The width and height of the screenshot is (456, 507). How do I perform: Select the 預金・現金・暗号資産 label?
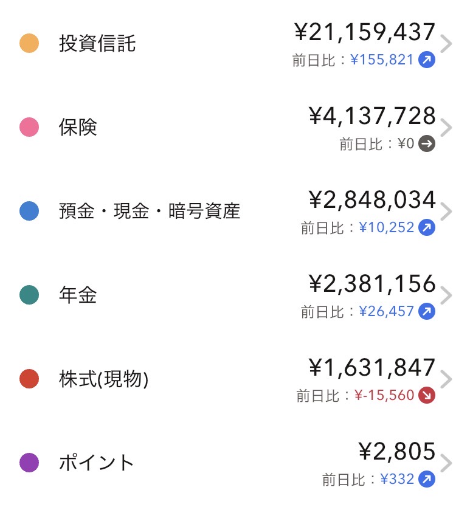tap(150, 212)
